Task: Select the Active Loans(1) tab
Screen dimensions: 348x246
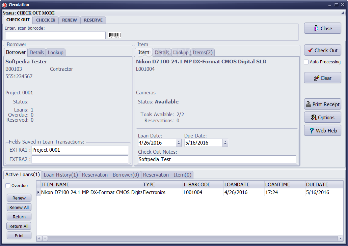Action: pyautogui.click(x=22, y=175)
